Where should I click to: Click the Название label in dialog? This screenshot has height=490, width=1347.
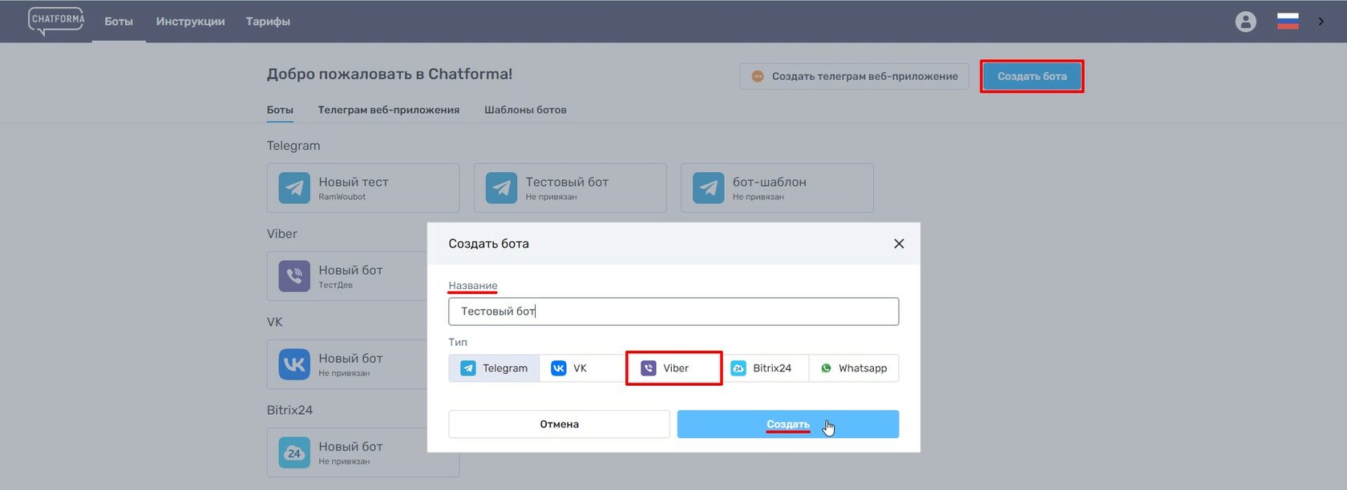473,286
